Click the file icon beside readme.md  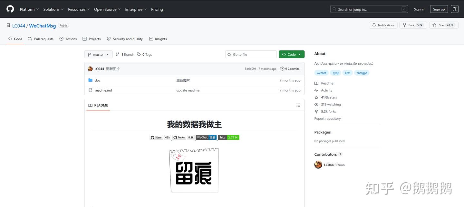click(91, 90)
